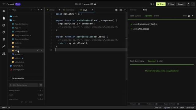Screen dimensions: 196x110
Task: Click the GitHub icon below dependencies
Action: click(26, 102)
